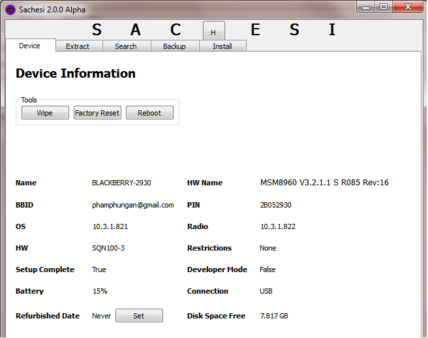Click the Factory Reset button
Screen dimensions: 428x338
coord(97,113)
